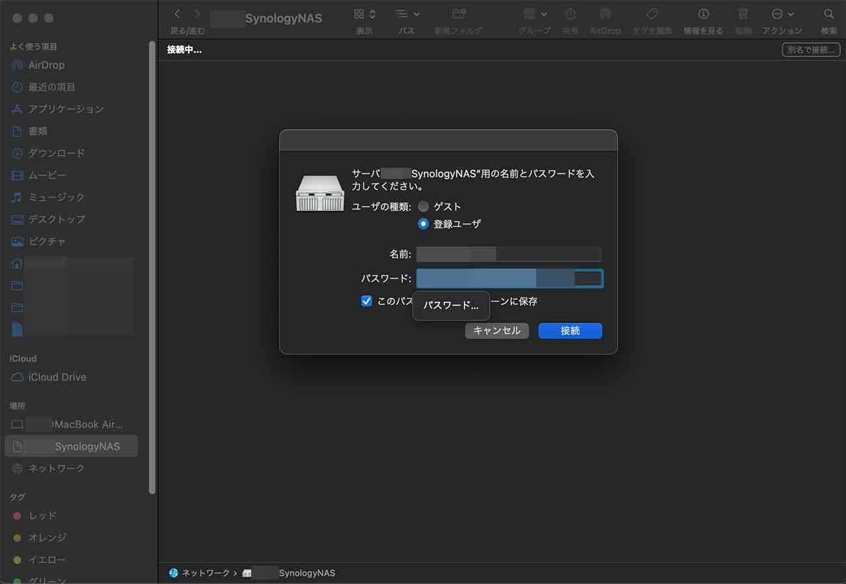Click ネットワーク in the path bar
The height and width of the screenshot is (584, 846).
(x=198, y=573)
